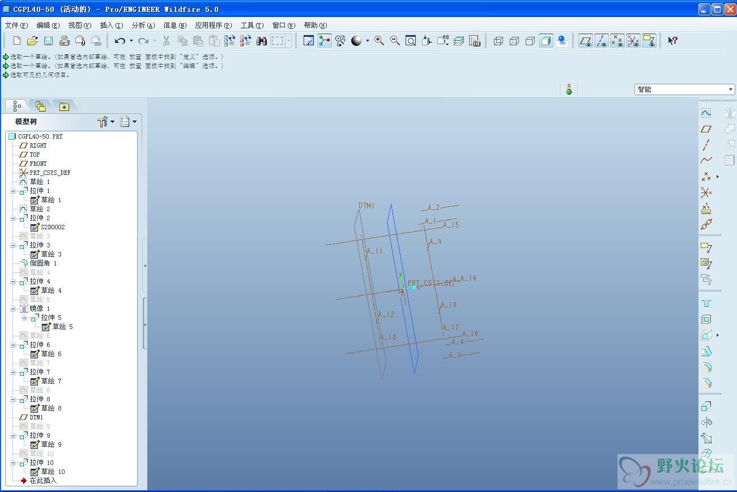This screenshot has width=737, height=492.
Task: Select the Sketch tool on right toolbar
Action: point(706,113)
